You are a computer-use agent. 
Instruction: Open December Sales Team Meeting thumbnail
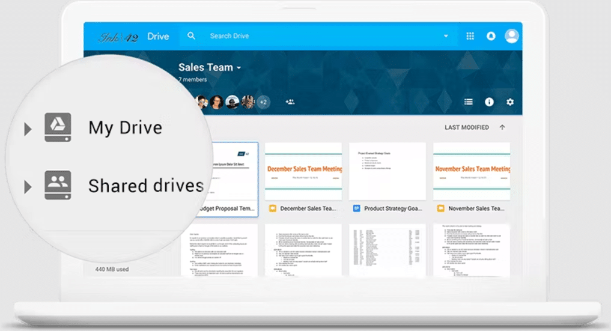(x=303, y=171)
